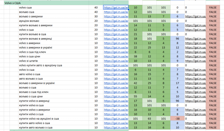
Task: Select the value 2 in 'volvo з сша під ключ' row
Action: point(177,52)
